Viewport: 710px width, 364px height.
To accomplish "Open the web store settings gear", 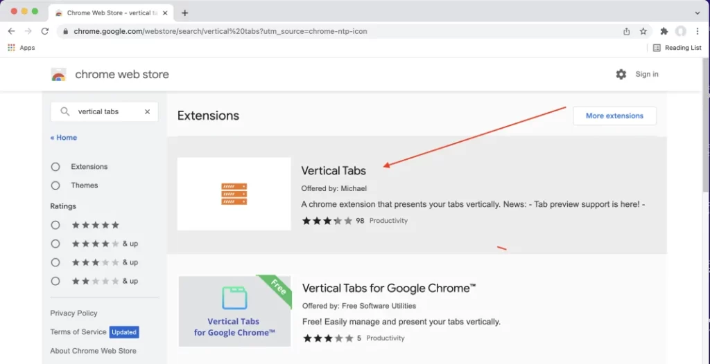I will [621, 74].
